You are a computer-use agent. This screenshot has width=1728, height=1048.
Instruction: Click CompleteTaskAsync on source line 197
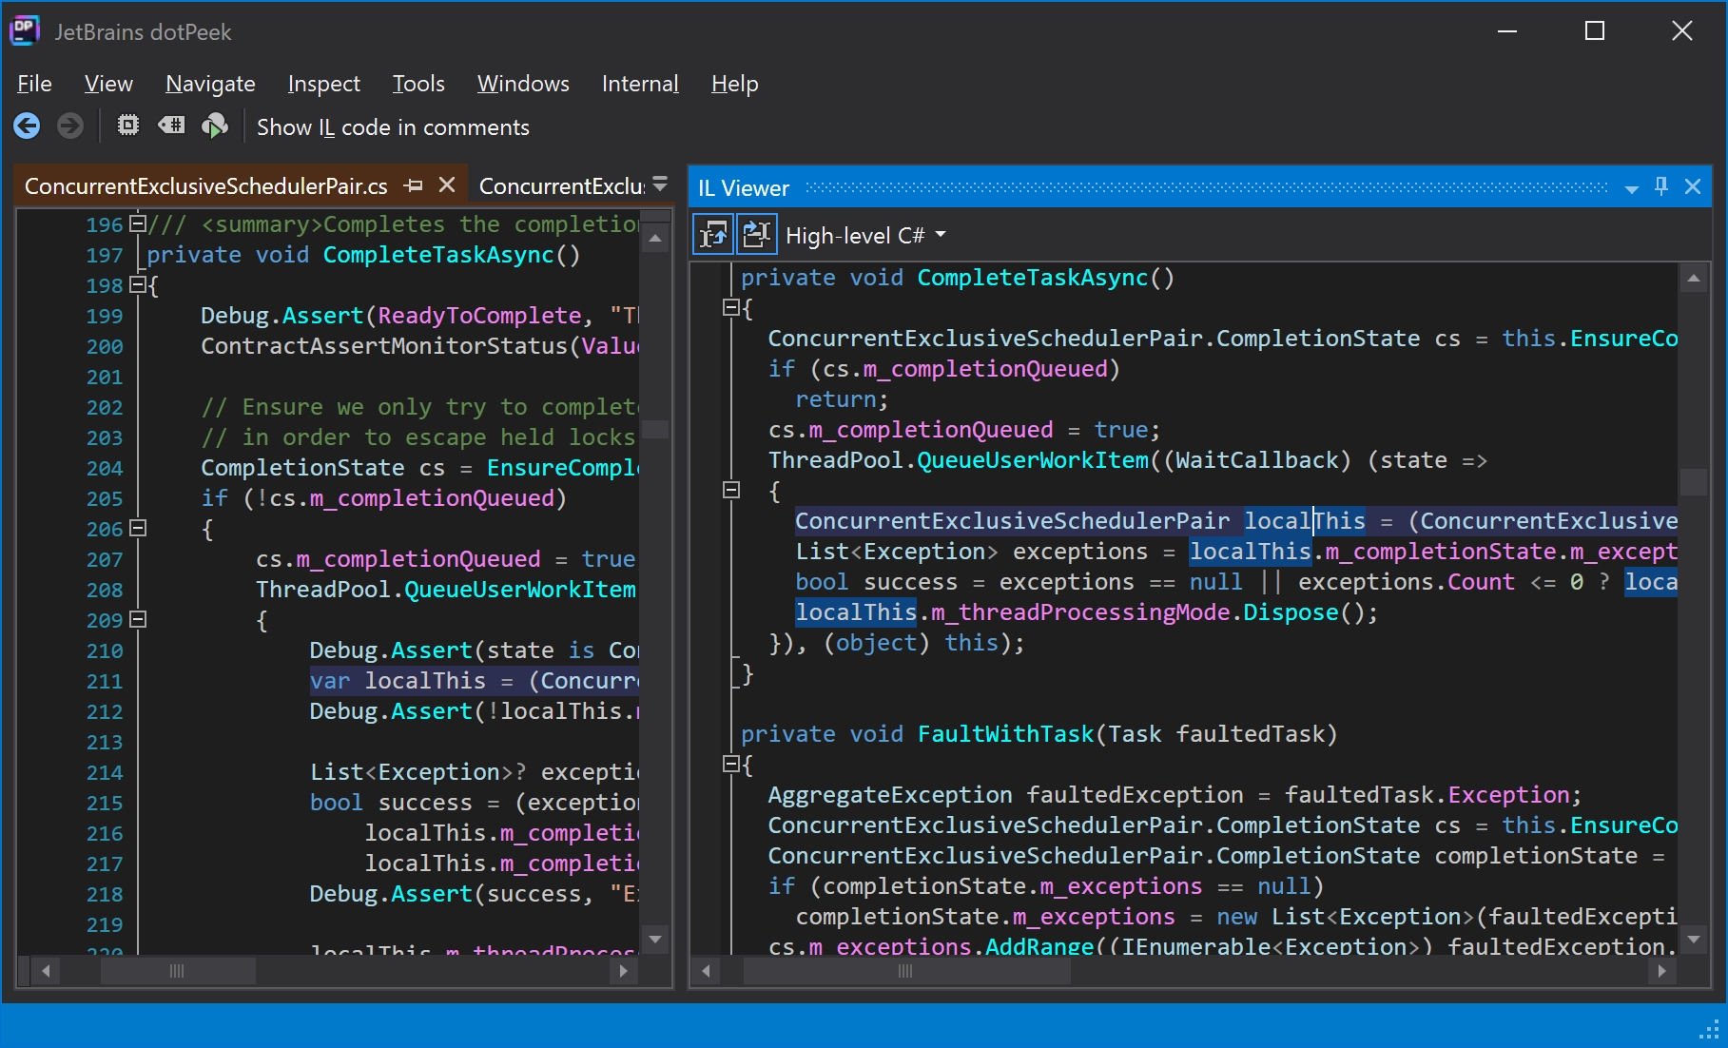pos(437,255)
